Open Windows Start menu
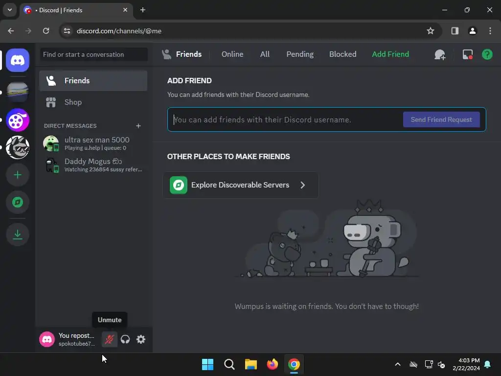 (x=207, y=364)
